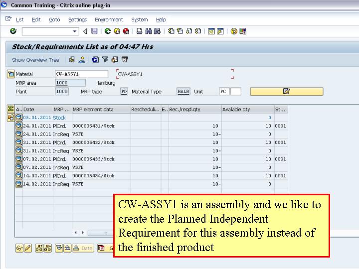
Task: Click the Rec./reqd.qty column header
Action: pyautogui.click(x=195, y=109)
